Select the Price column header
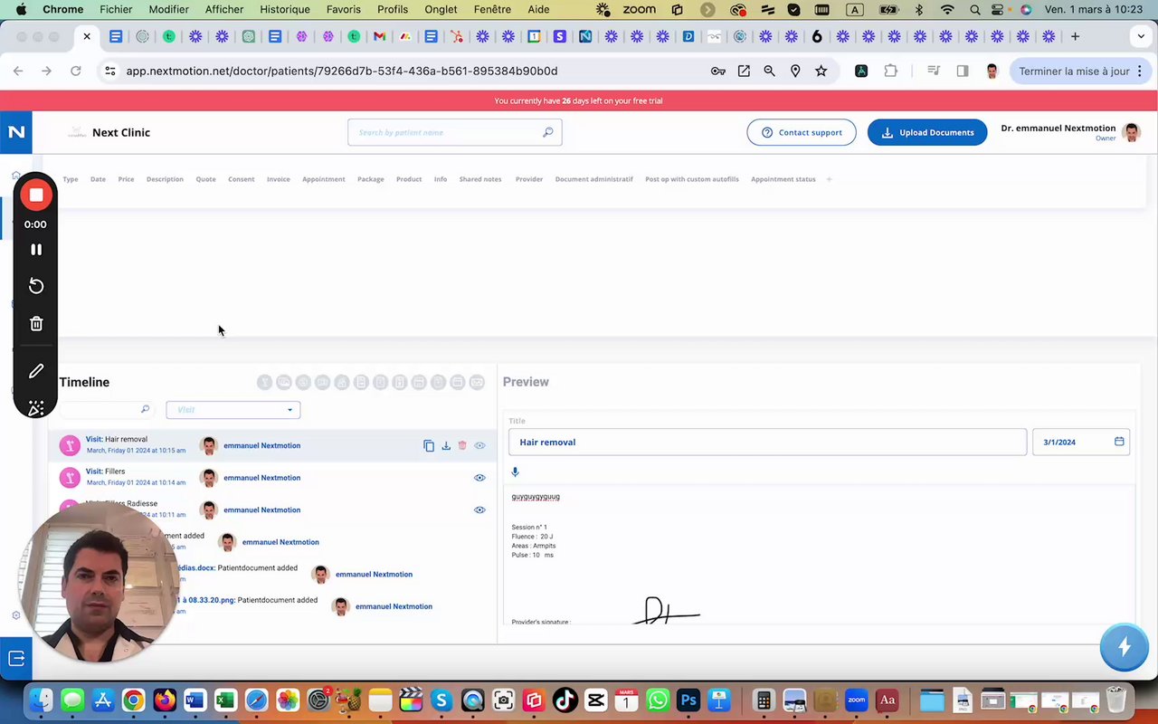The width and height of the screenshot is (1158, 724). coord(126,179)
